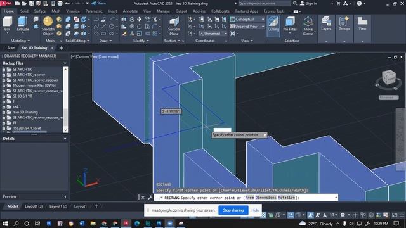
Task: Click Stop sharing button
Action: 233,210
